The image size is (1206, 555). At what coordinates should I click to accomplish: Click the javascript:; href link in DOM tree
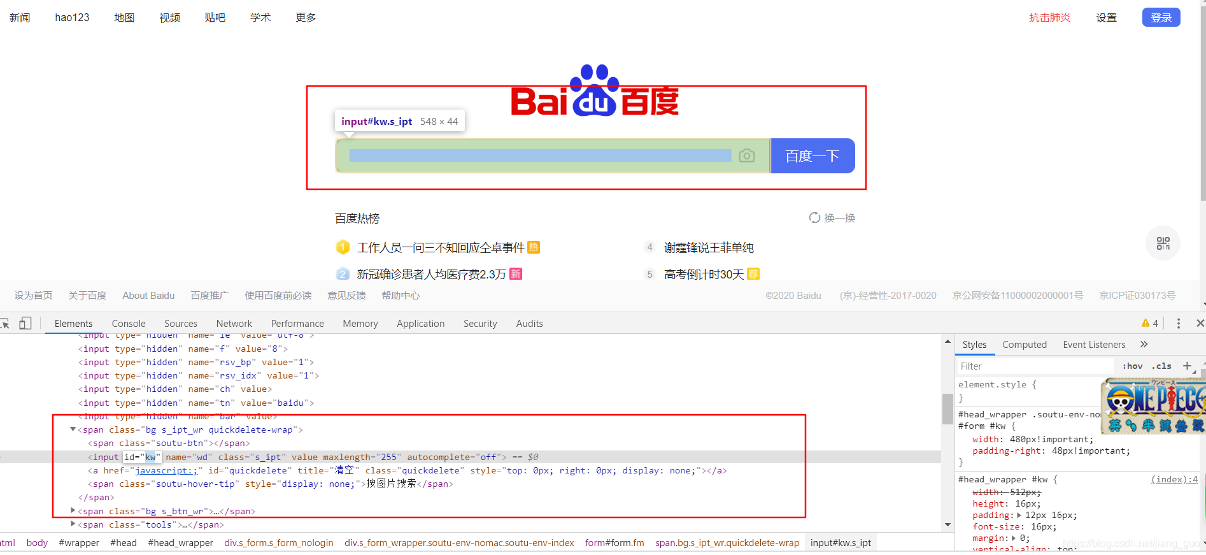pos(166,470)
